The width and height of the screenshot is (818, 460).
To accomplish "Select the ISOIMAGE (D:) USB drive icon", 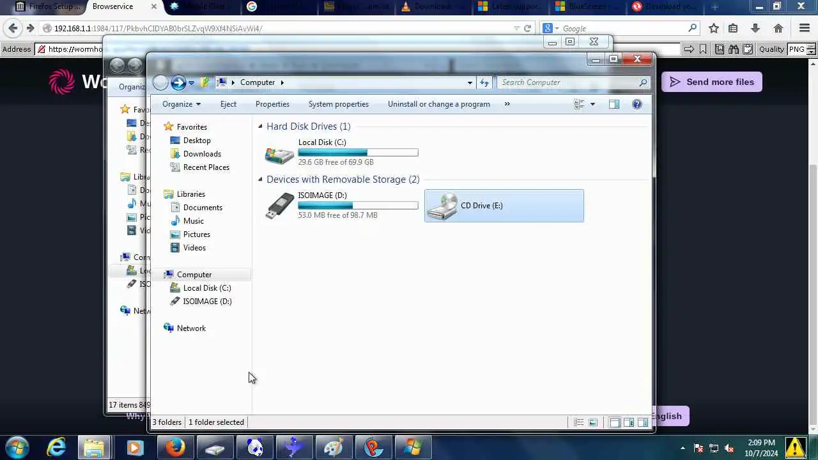I will click(279, 206).
